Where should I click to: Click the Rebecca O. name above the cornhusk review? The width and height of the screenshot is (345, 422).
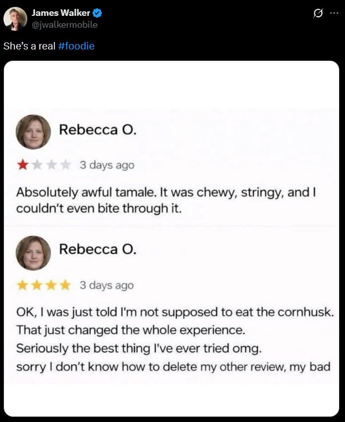click(x=98, y=250)
